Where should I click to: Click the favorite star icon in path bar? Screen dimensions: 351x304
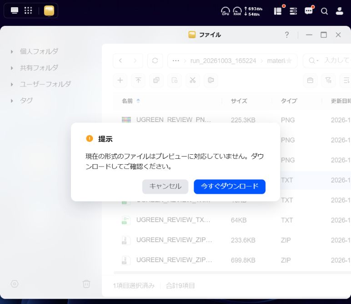coord(289,61)
